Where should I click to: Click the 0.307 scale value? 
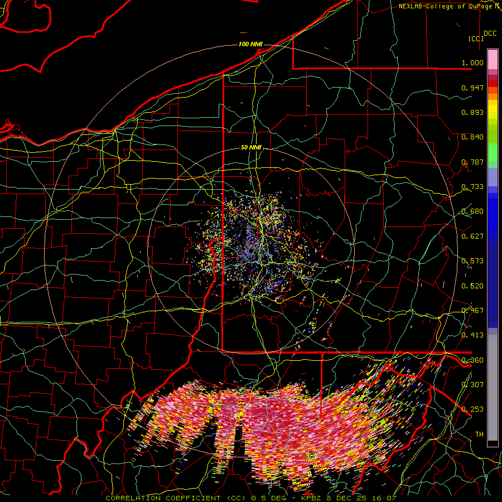472,385
